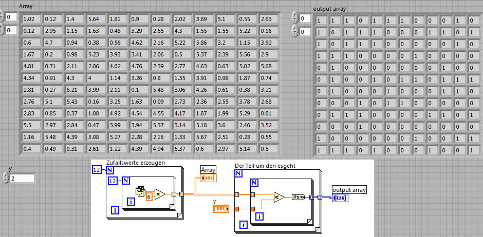Select the multiply triangle node
This screenshot has width=483, height=237.
click(x=160, y=194)
